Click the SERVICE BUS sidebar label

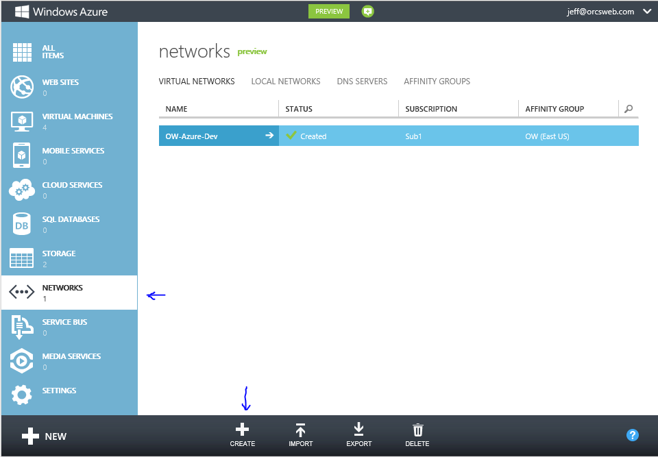64,322
